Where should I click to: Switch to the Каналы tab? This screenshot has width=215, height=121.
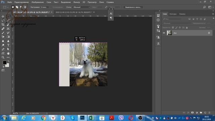(x=182, y=14)
